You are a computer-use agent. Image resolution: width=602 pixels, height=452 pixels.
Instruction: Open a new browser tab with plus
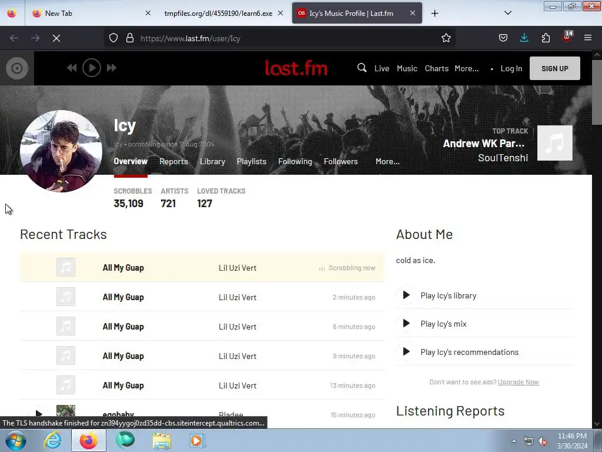tap(434, 14)
